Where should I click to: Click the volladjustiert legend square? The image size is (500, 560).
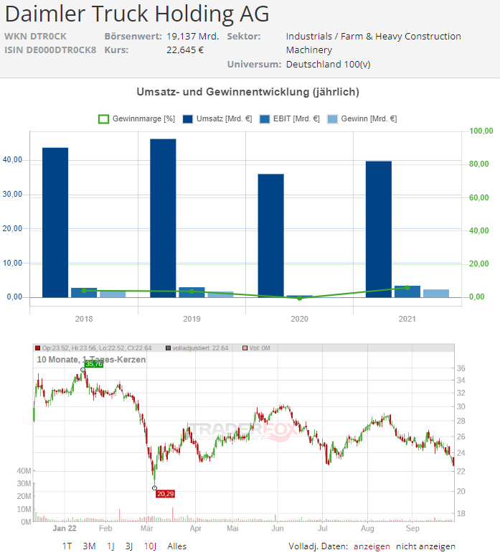click(x=168, y=348)
